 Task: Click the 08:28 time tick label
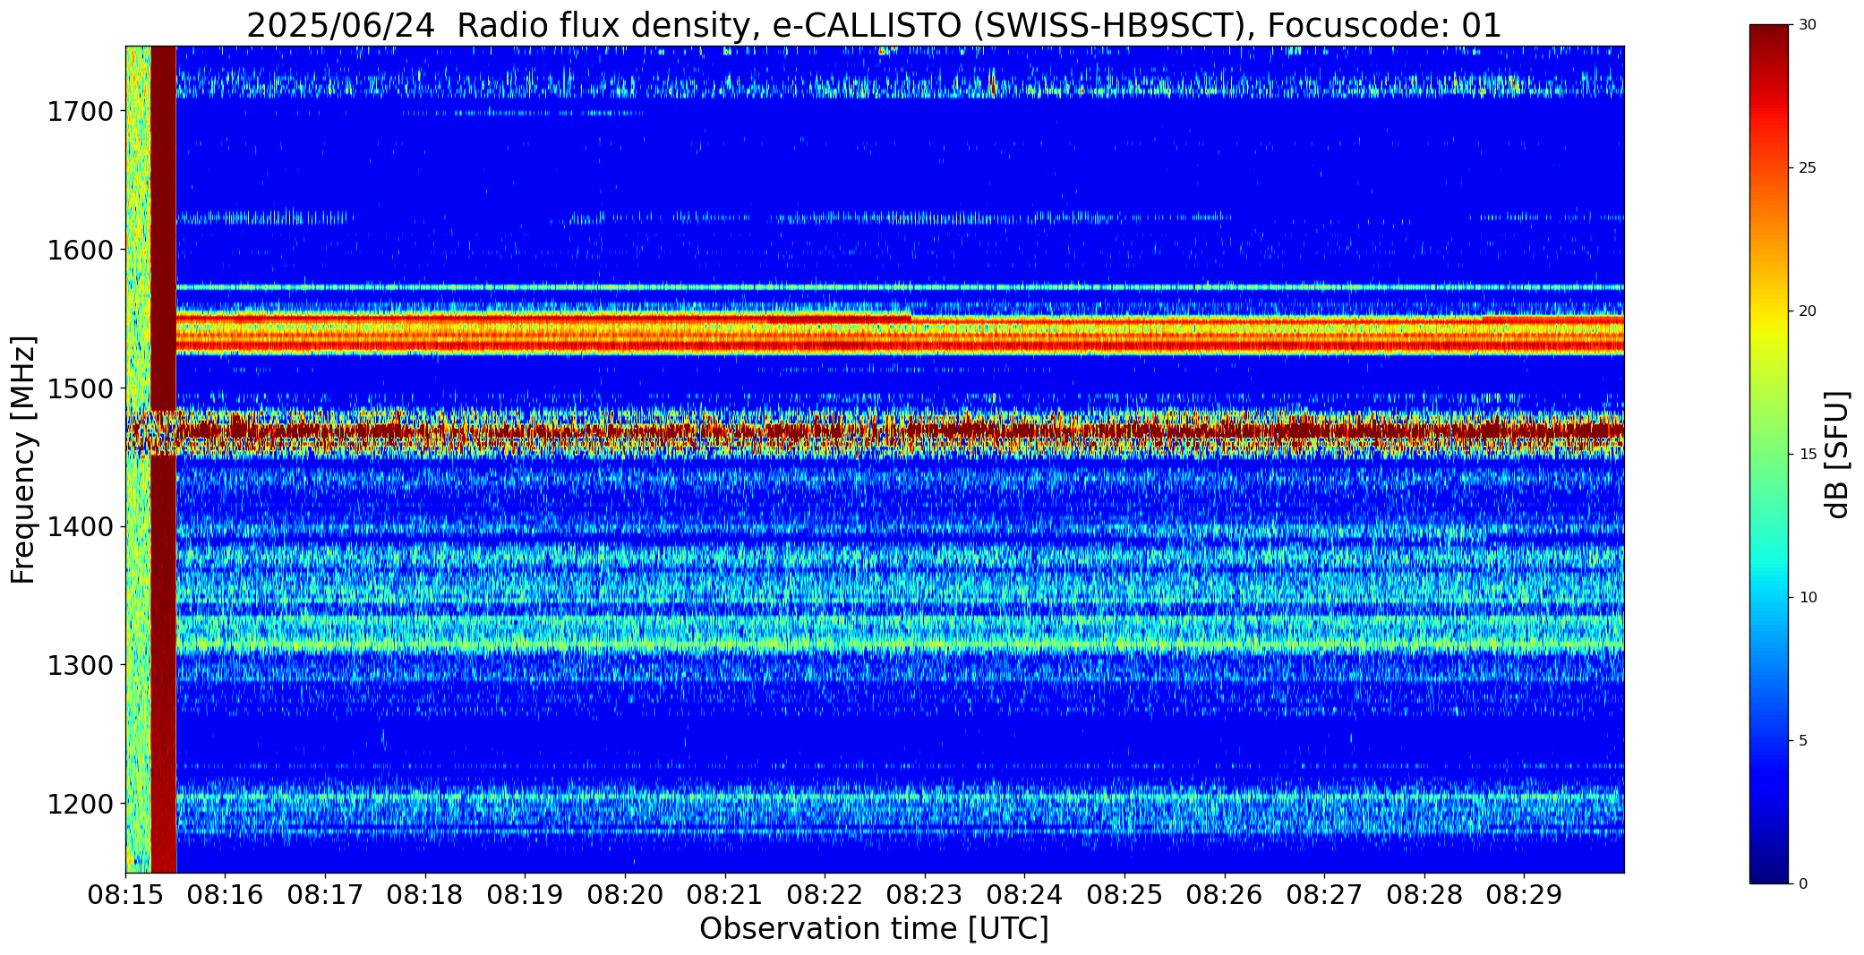click(1424, 895)
